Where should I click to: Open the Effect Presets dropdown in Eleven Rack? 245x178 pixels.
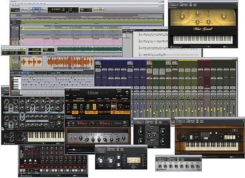pyautogui.click(x=71, y=118)
